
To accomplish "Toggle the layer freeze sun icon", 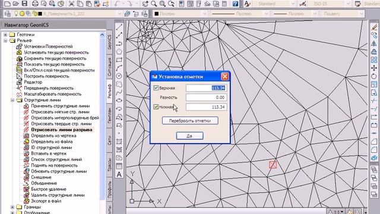I will click(x=22, y=14).
